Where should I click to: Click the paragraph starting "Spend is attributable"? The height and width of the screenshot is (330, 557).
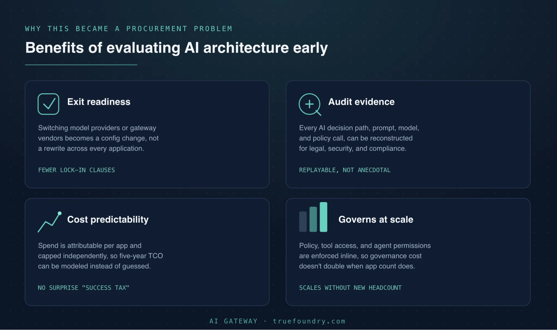coord(100,256)
